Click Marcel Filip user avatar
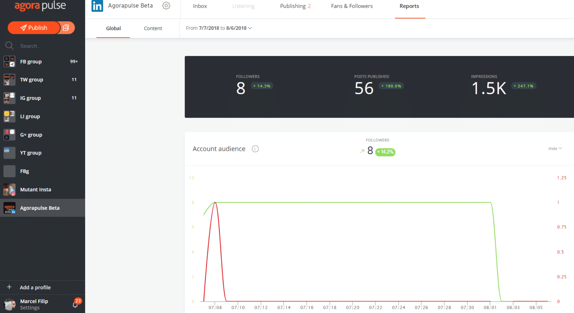The height and width of the screenshot is (313, 574). [x=10, y=304]
